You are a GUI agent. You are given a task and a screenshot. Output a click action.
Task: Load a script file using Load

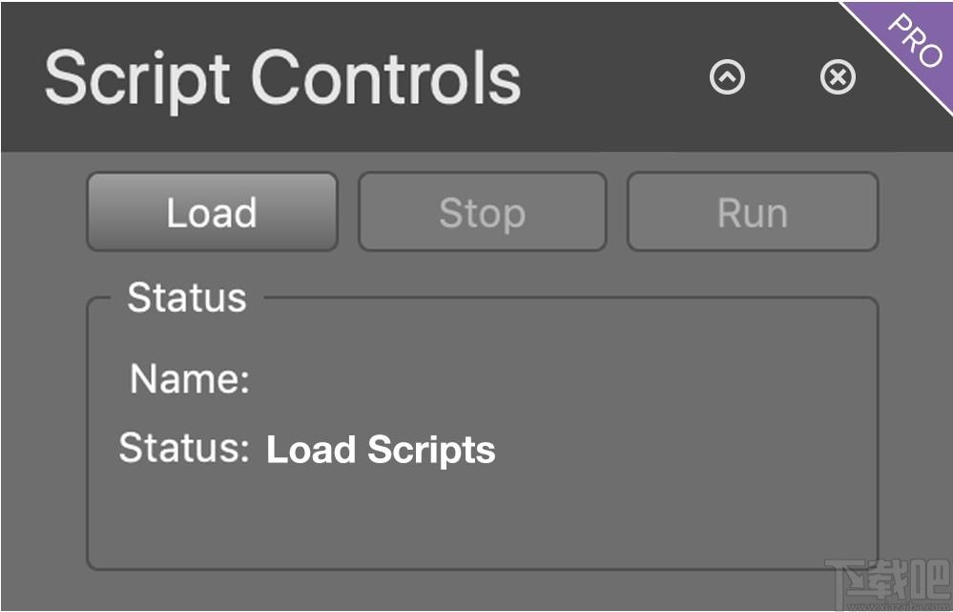(212, 212)
